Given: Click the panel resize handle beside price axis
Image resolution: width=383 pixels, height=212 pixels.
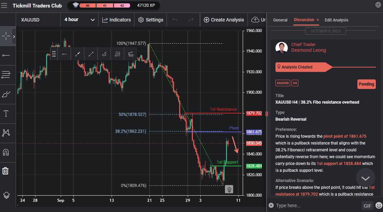Looking at the screenshot, I should coord(267,114).
